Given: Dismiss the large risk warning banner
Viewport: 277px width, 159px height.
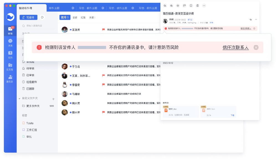Looking at the screenshot, I should tap(256, 47).
